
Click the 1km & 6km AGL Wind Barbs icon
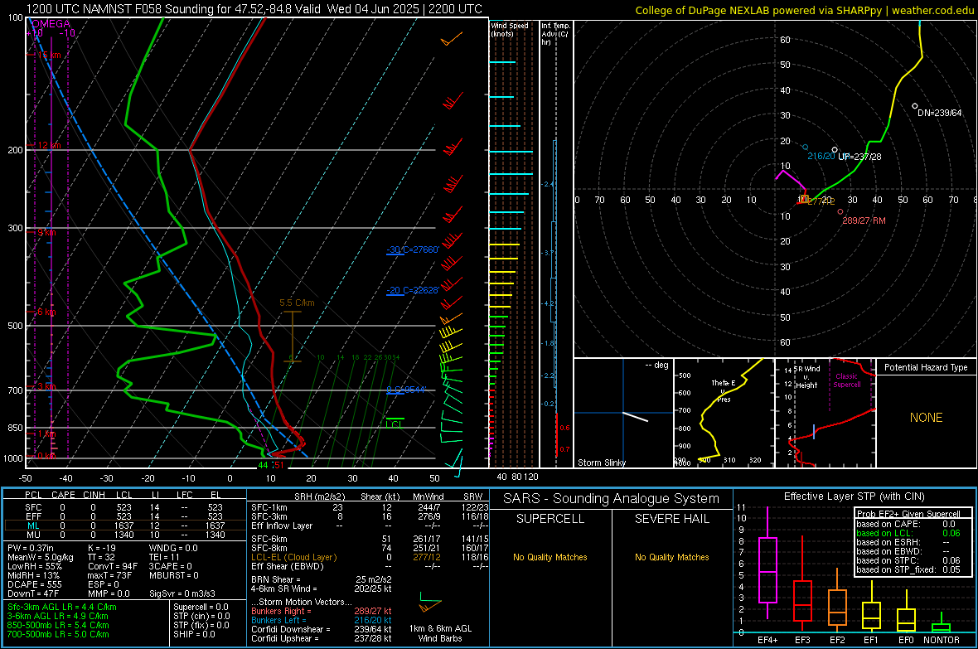pos(430,603)
